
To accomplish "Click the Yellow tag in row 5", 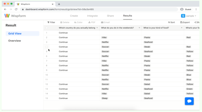I will point(190,51).
